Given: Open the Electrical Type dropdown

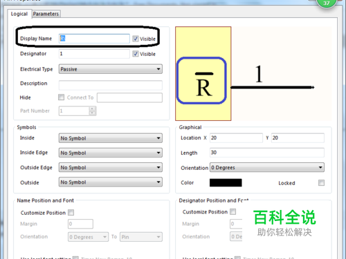Looking at the screenshot, I should (111, 69).
